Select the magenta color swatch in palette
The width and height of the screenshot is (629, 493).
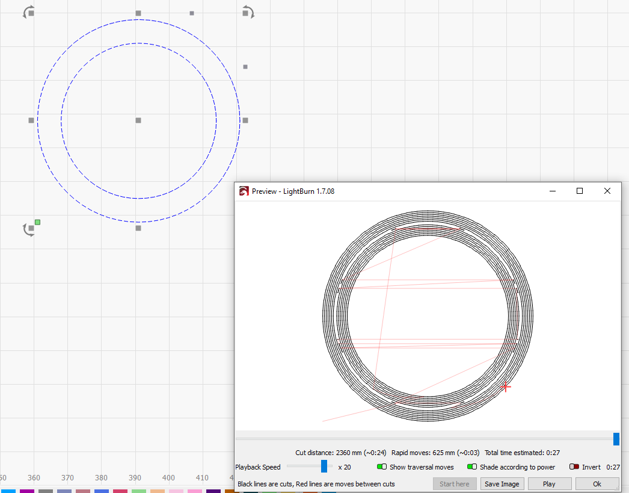pos(27,491)
